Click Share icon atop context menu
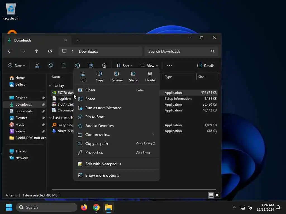This screenshot has height=214, width=286. [133, 74]
